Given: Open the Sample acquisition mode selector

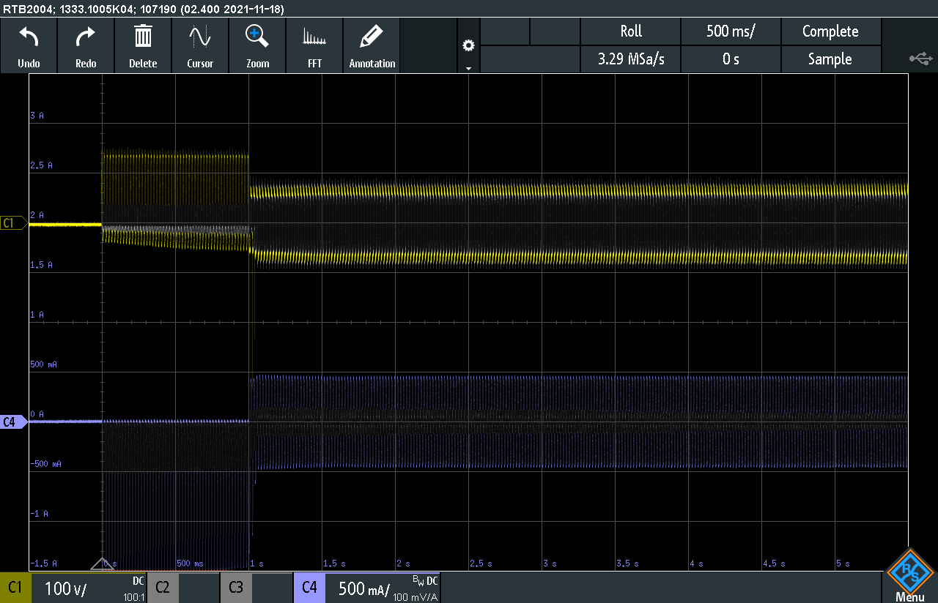Looking at the screenshot, I should (x=831, y=59).
